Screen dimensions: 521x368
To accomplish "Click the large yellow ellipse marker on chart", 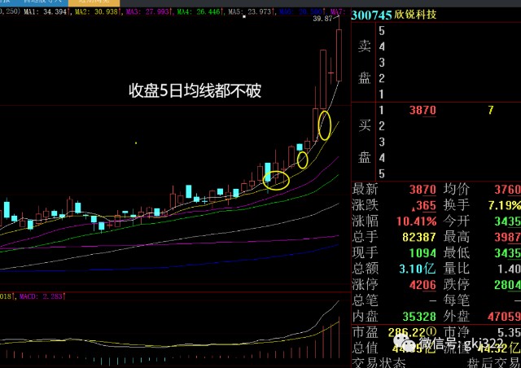I will 276,180.
